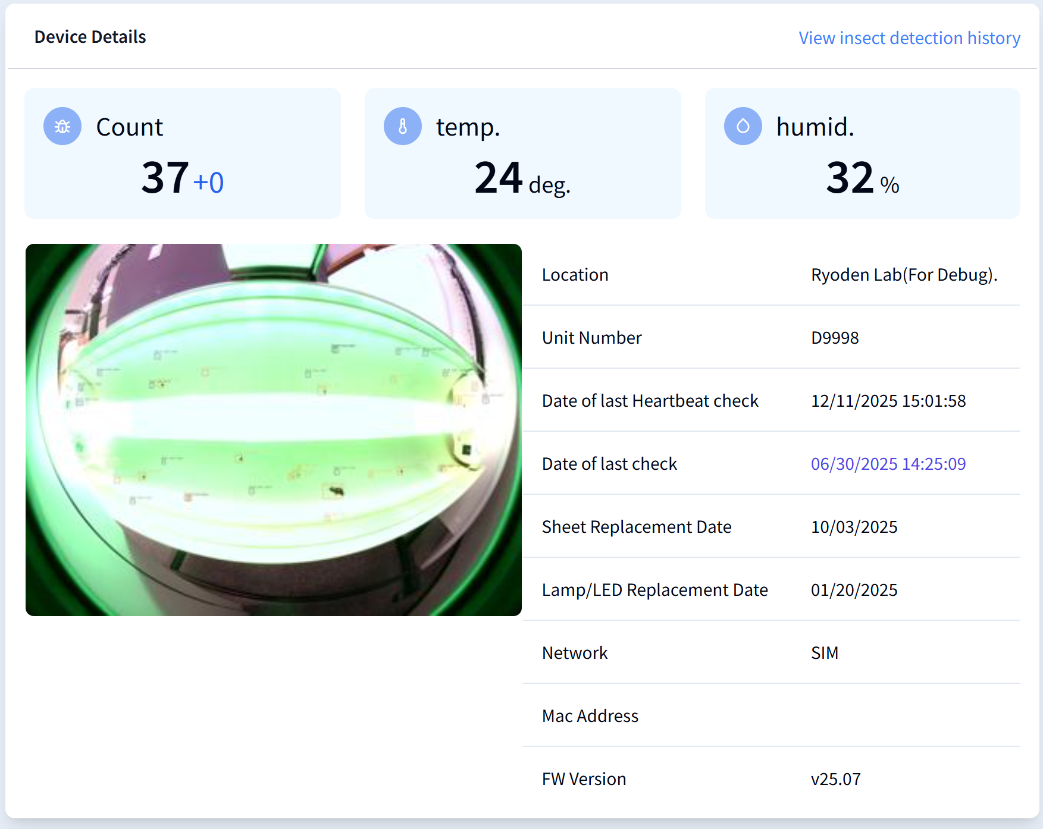Open the 06/30/2025 14:25:09 last check link
This screenshot has width=1043, height=829.
(888, 464)
